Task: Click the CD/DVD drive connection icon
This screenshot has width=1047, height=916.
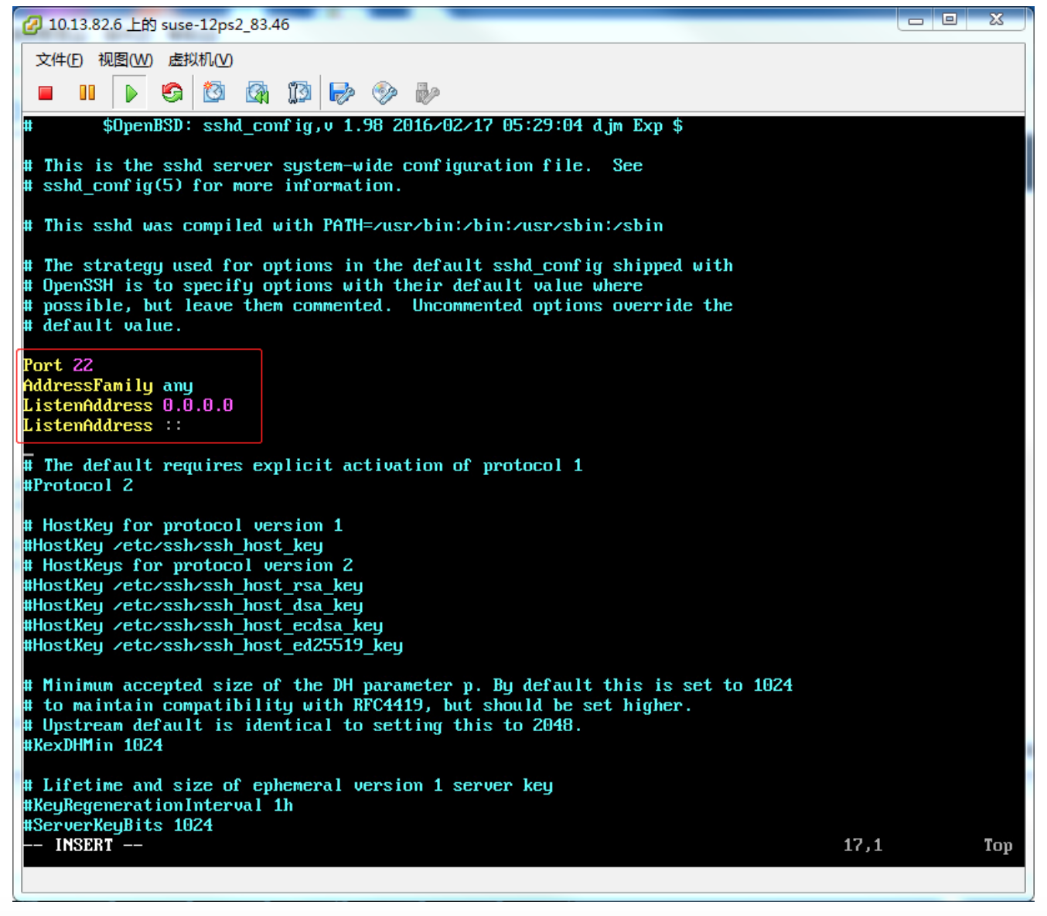Action: click(384, 94)
